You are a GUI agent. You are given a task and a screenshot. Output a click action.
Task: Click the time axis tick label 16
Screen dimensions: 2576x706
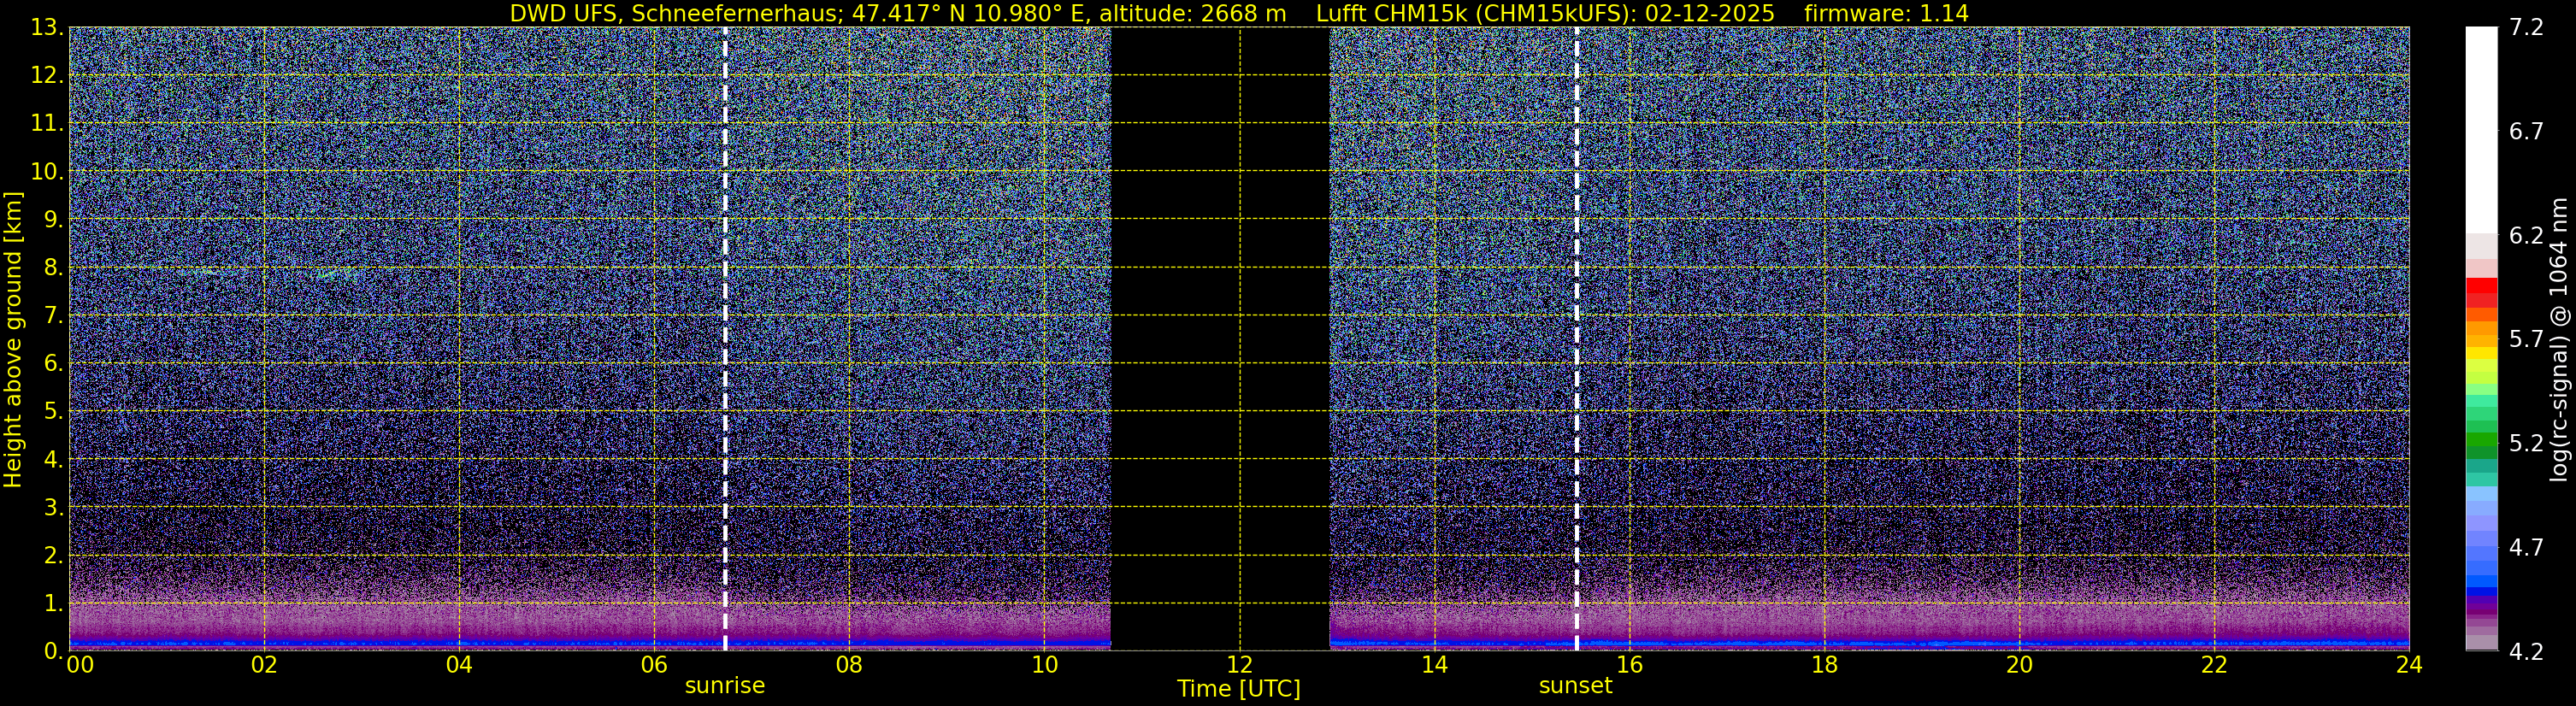coord(1629,666)
